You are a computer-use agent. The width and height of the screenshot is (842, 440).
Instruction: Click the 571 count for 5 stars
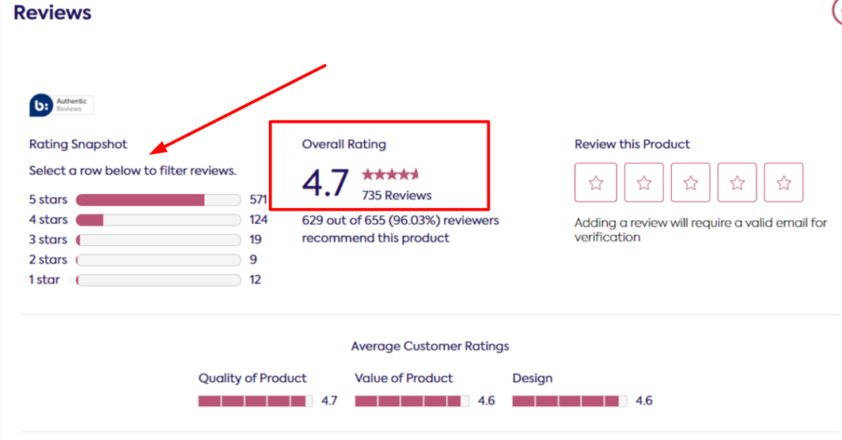(x=258, y=200)
